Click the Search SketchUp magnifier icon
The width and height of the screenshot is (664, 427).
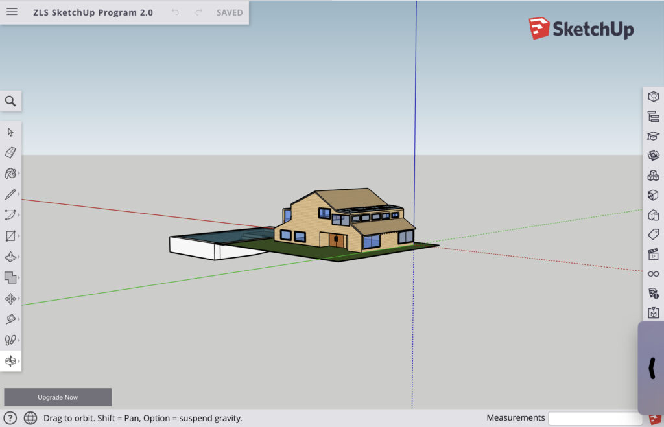pyautogui.click(x=10, y=101)
